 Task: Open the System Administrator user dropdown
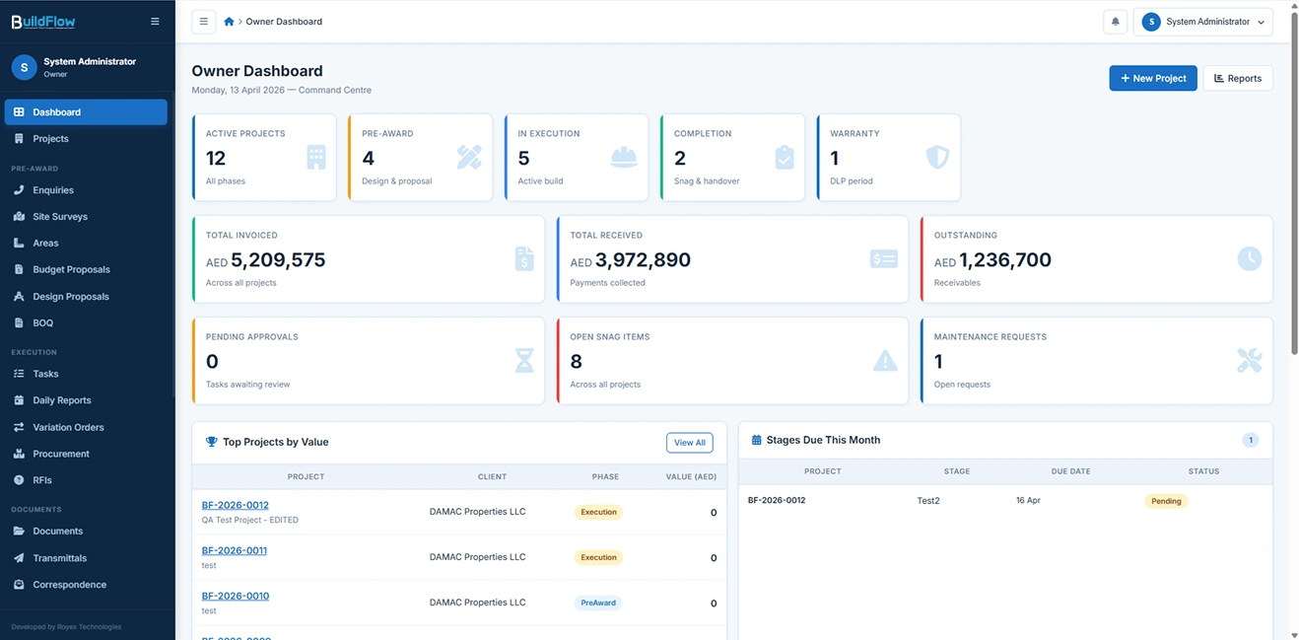click(1202, 22)
